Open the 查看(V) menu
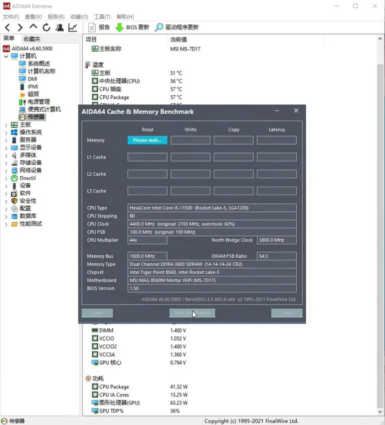Viewport: 385px width, 425px height. point(34,17)
